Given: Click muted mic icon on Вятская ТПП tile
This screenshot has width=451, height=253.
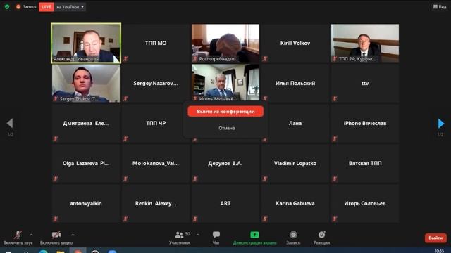Looking at the screenshot, I should (x=335, y=179).
